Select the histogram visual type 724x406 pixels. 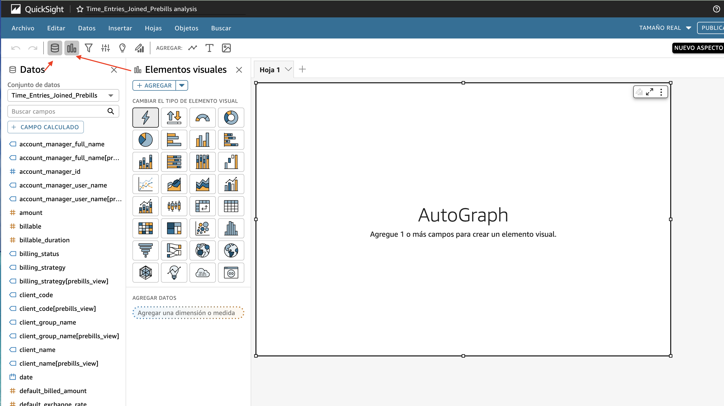(x=231, y=228)
